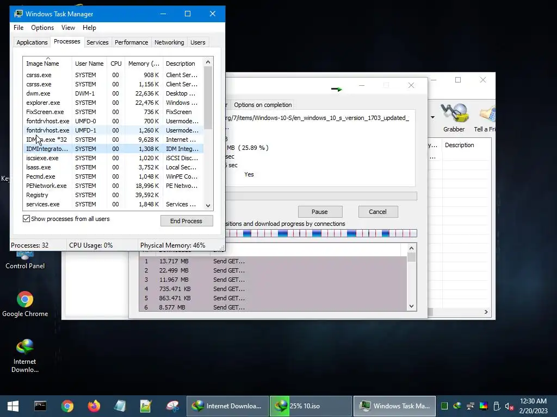Switch to the 25% 10.iso download taskbar button
This screenshot has height=417, width=557.
click(x=311, y=406)
